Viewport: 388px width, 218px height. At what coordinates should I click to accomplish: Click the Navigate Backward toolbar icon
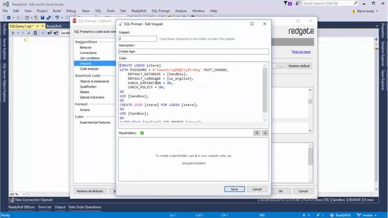[x=8, y=18]
